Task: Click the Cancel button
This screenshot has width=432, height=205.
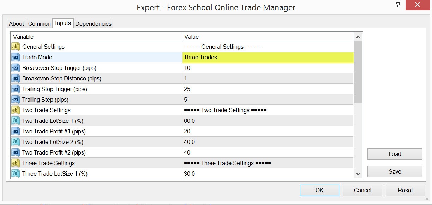Action: 362,190
